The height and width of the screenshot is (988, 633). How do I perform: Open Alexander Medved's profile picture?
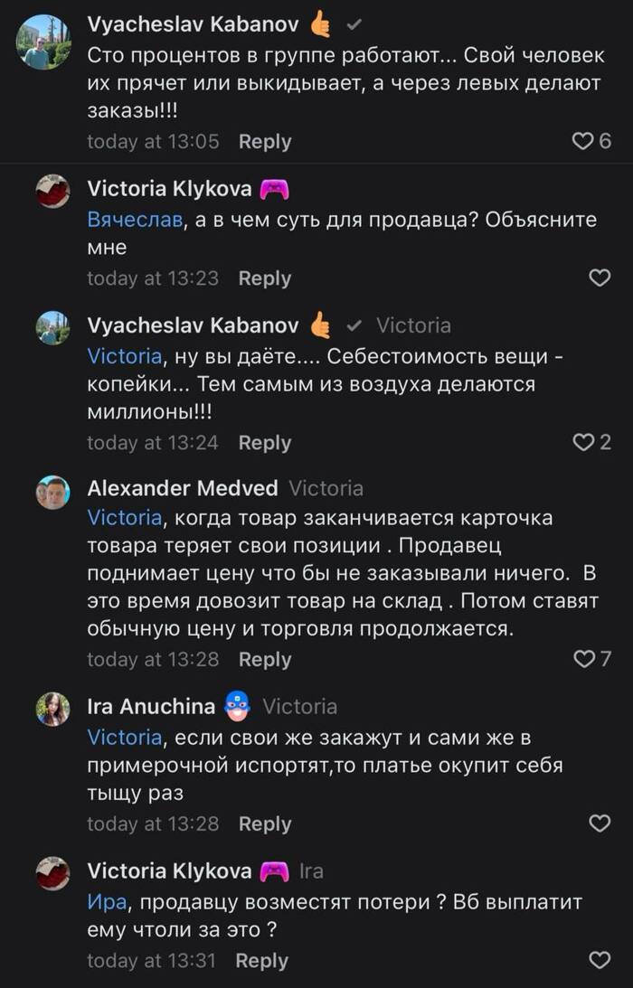(52, 493)
